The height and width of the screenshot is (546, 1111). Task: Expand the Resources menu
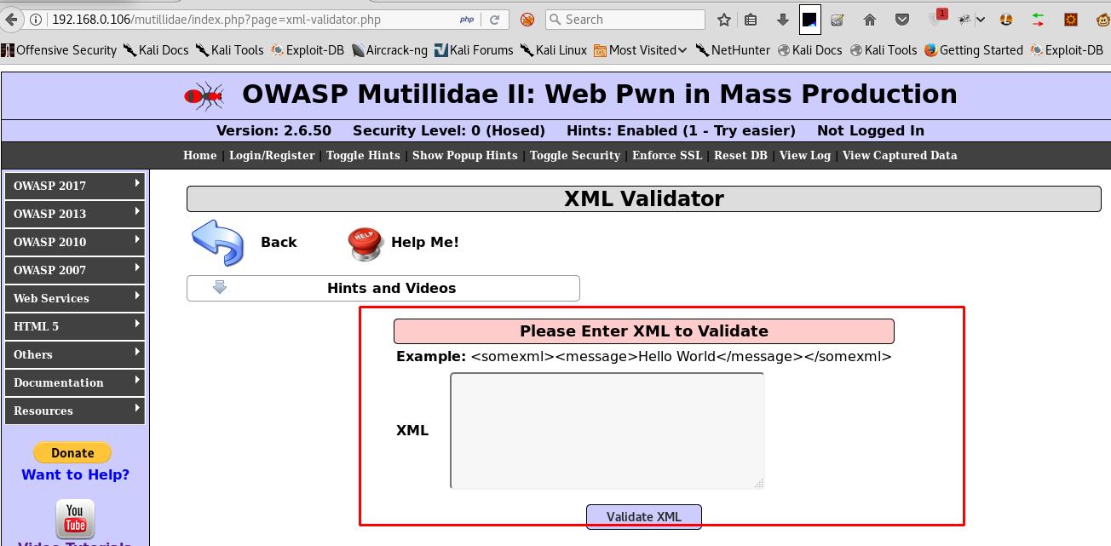75,411
